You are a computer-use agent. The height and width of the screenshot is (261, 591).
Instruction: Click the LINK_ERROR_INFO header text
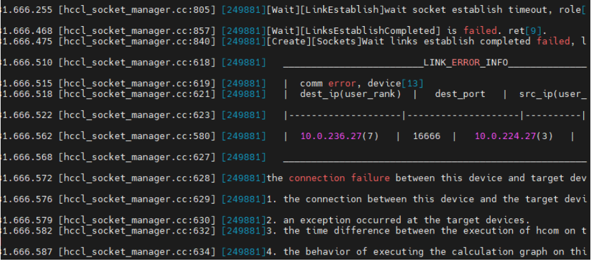[466, 62]
